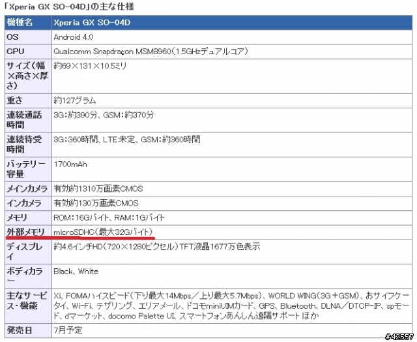Click the microSDHC(最大32Gバイト) value
This screenshot has width=417, height=342.
104,232
